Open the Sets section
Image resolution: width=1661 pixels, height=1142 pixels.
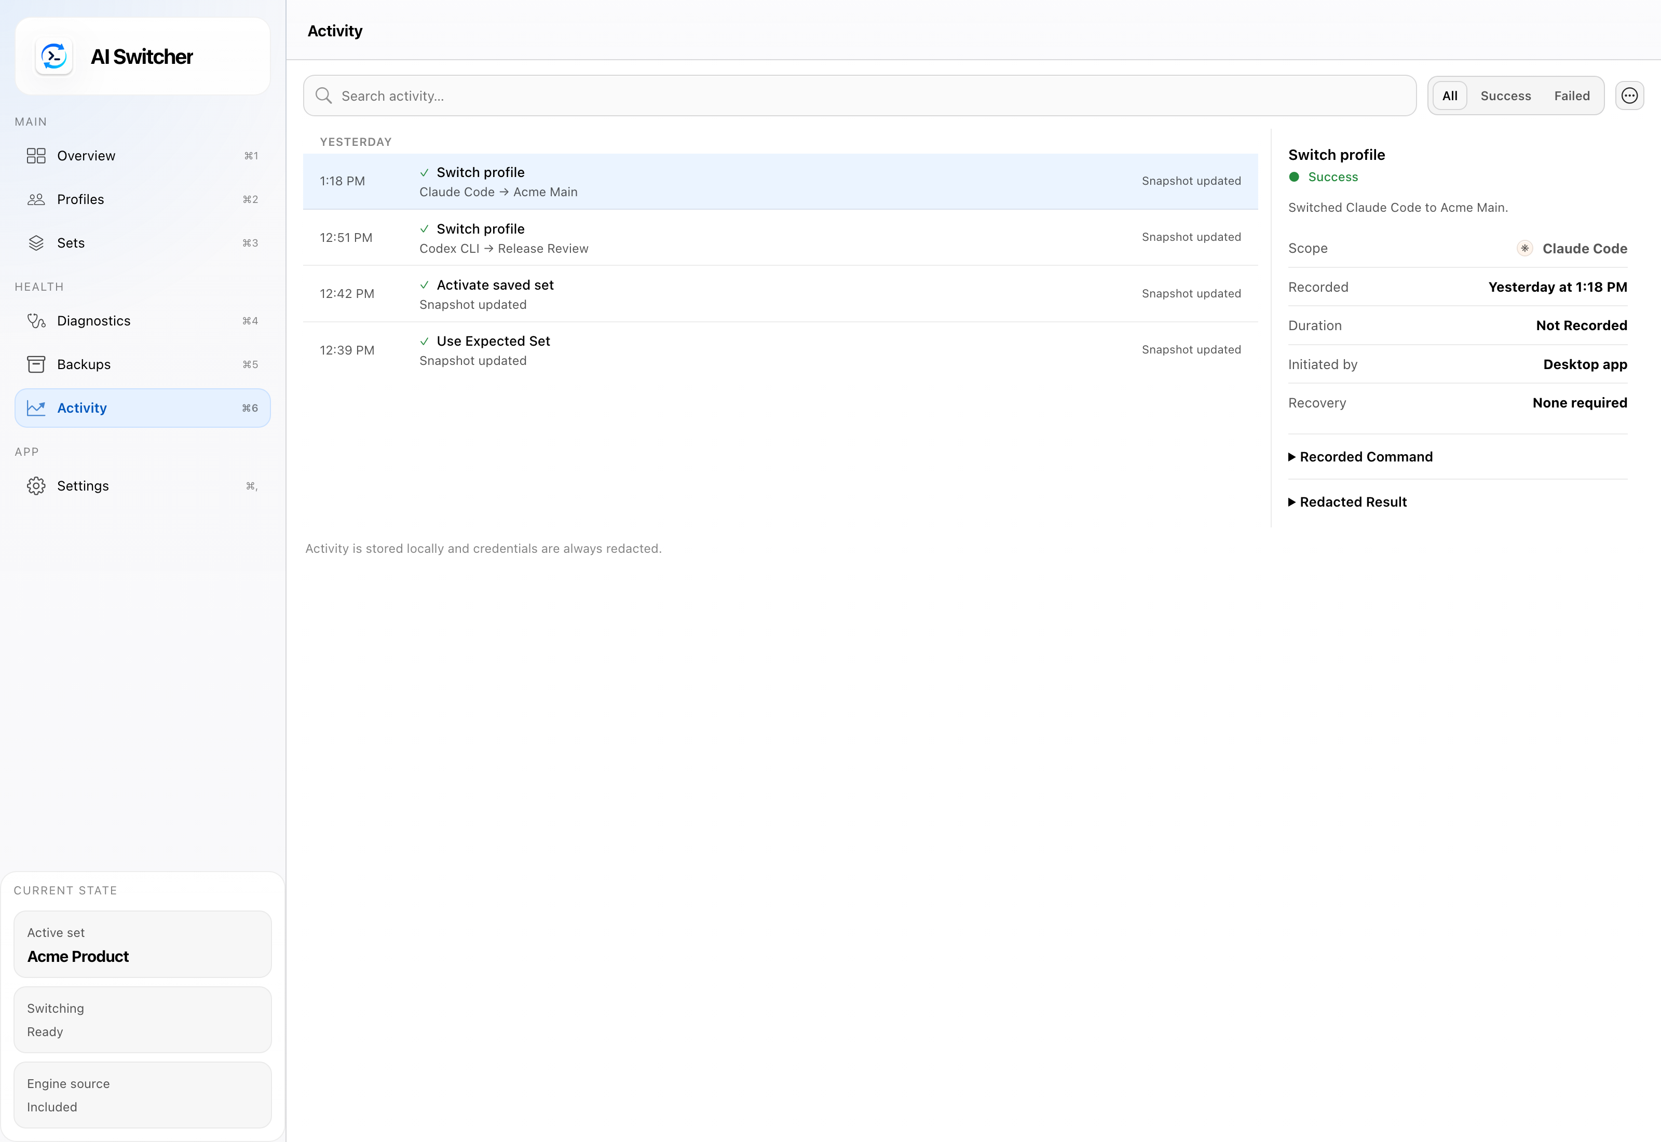point(142,243)
